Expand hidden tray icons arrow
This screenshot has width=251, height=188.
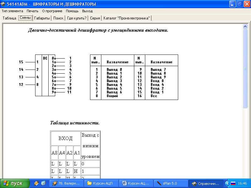(x=227, y=183)
